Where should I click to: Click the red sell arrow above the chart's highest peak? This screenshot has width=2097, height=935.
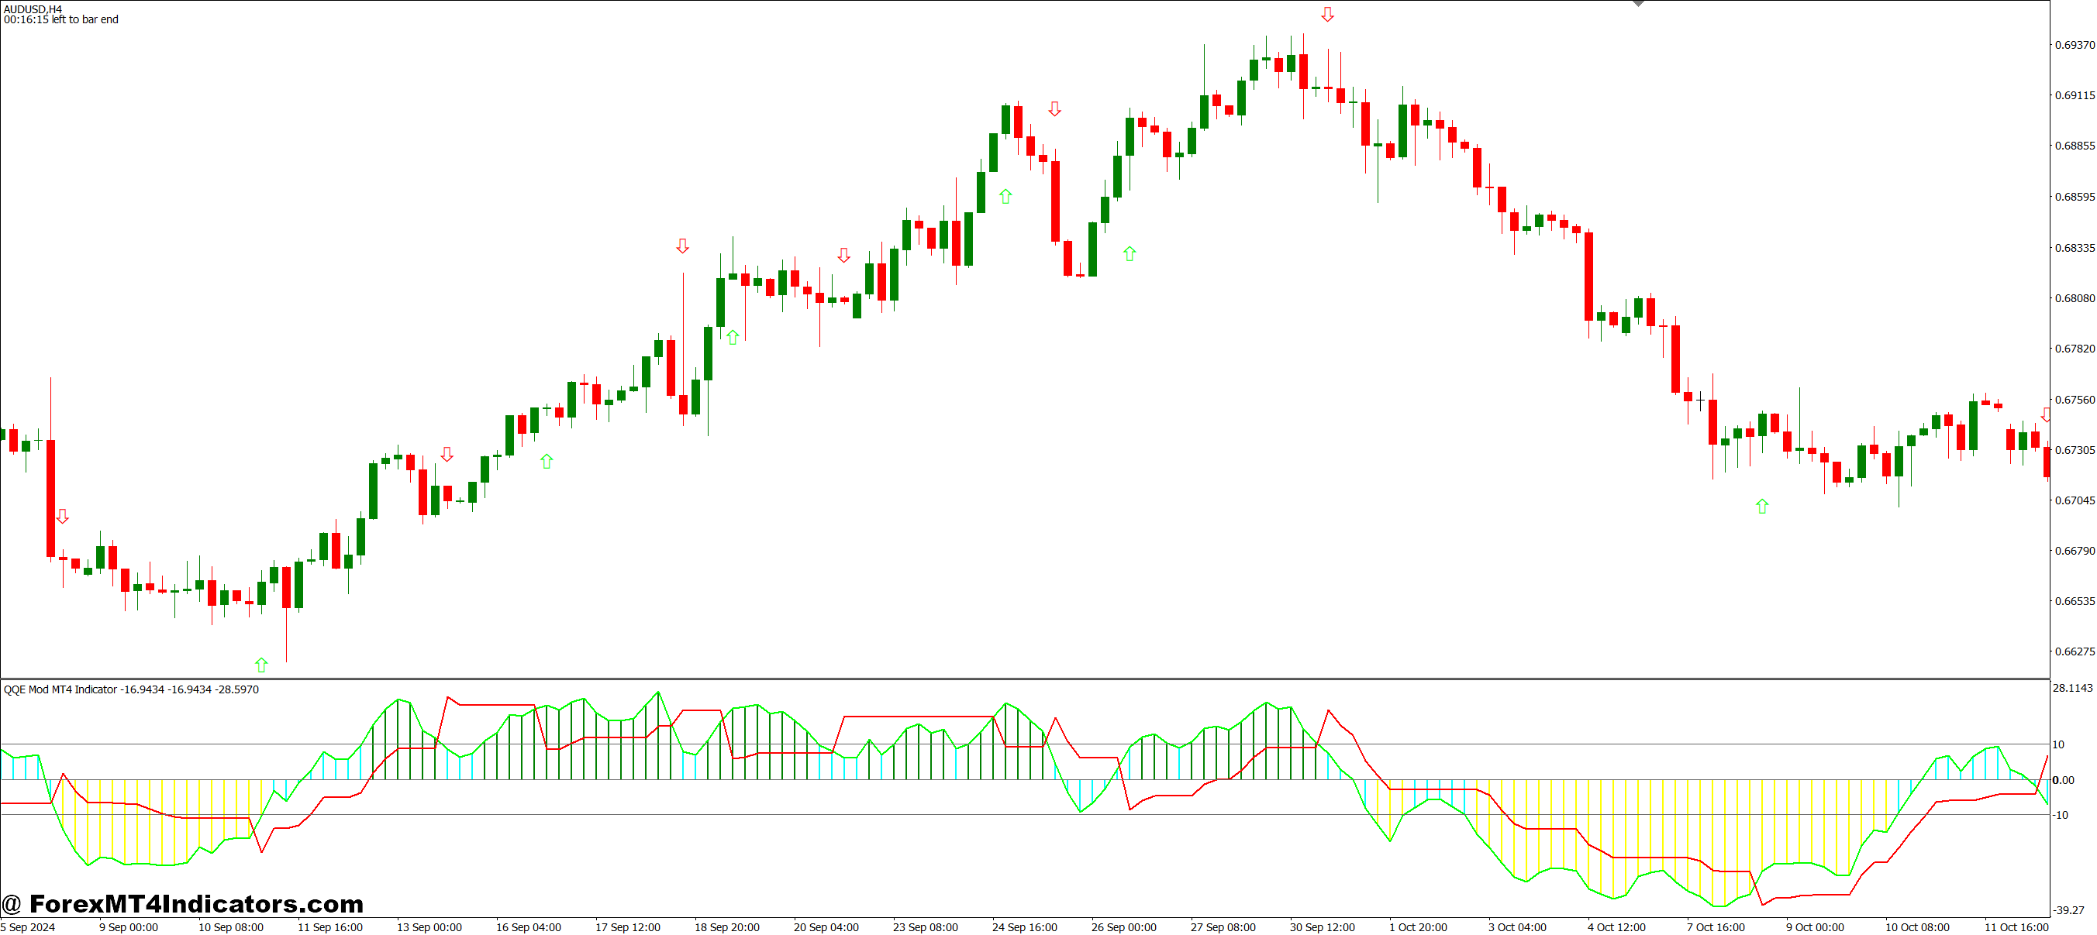[x=1327, y=15]
